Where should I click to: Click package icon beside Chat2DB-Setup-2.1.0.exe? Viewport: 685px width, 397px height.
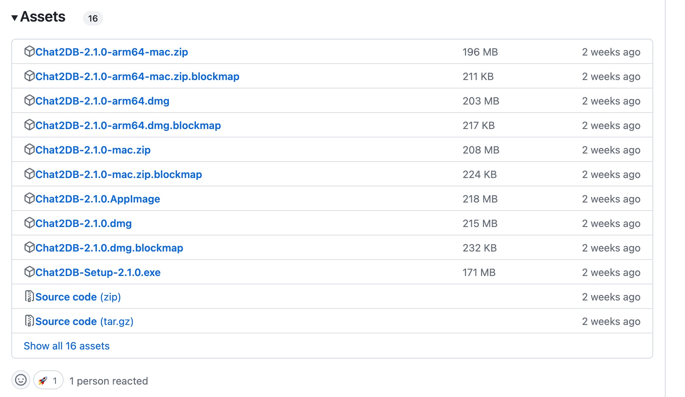pyautogui.click(x=29, y=272)
